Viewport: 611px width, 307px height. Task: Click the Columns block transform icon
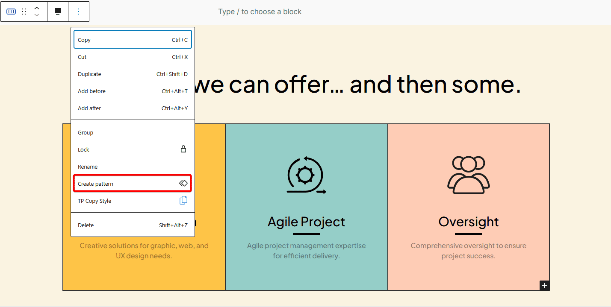coord(11,12)
